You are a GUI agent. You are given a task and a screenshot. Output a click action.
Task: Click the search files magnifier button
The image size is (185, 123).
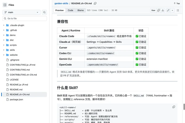(44, 12)
